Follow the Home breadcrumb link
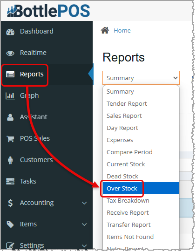This screenshot has height=252, width=196. pyautogui.click(x=122, y=31)
